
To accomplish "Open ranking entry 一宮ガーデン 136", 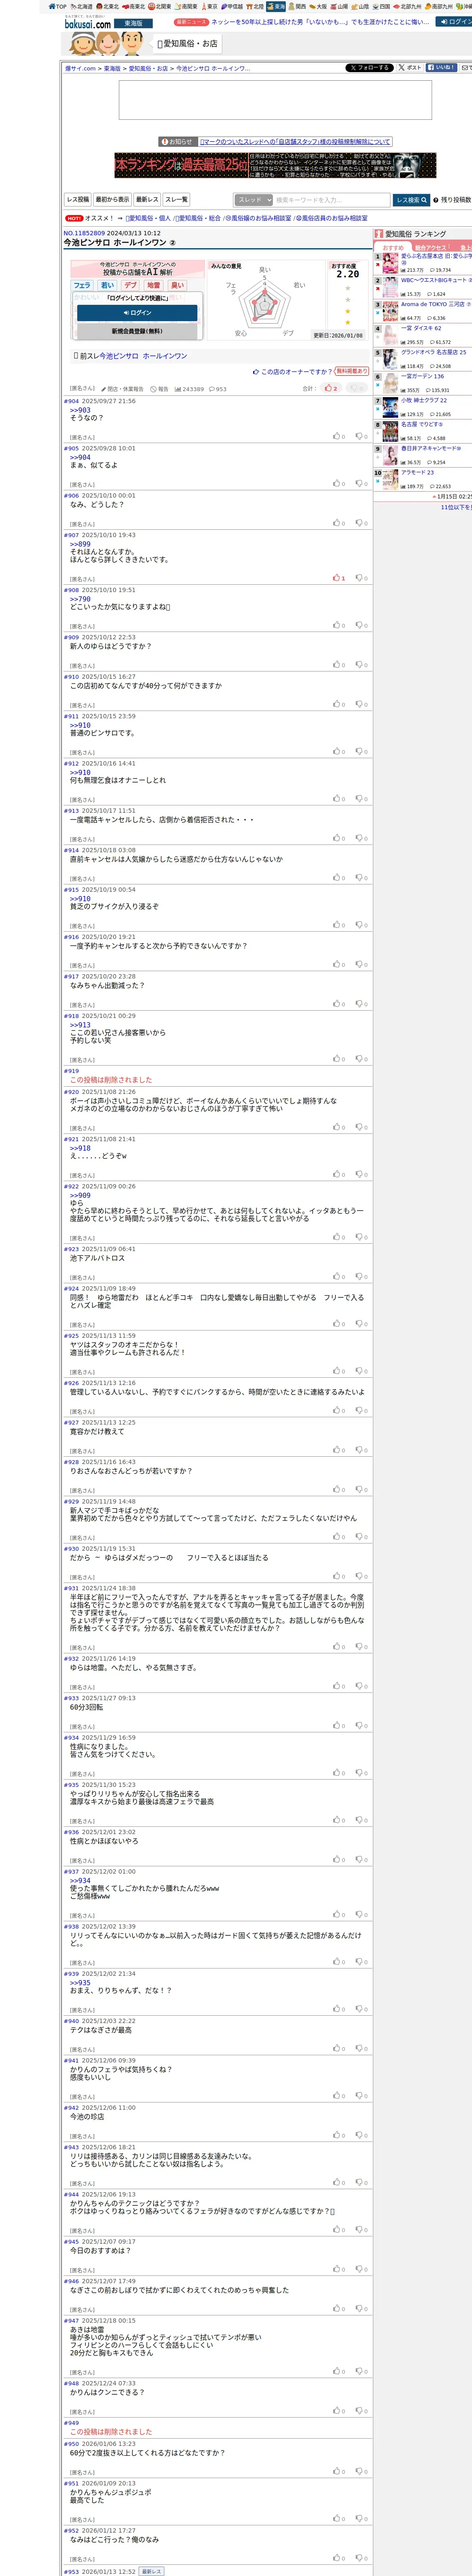I will point(422,376).
